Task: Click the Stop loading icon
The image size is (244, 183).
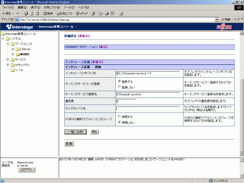Action: (x=26, y=14)
